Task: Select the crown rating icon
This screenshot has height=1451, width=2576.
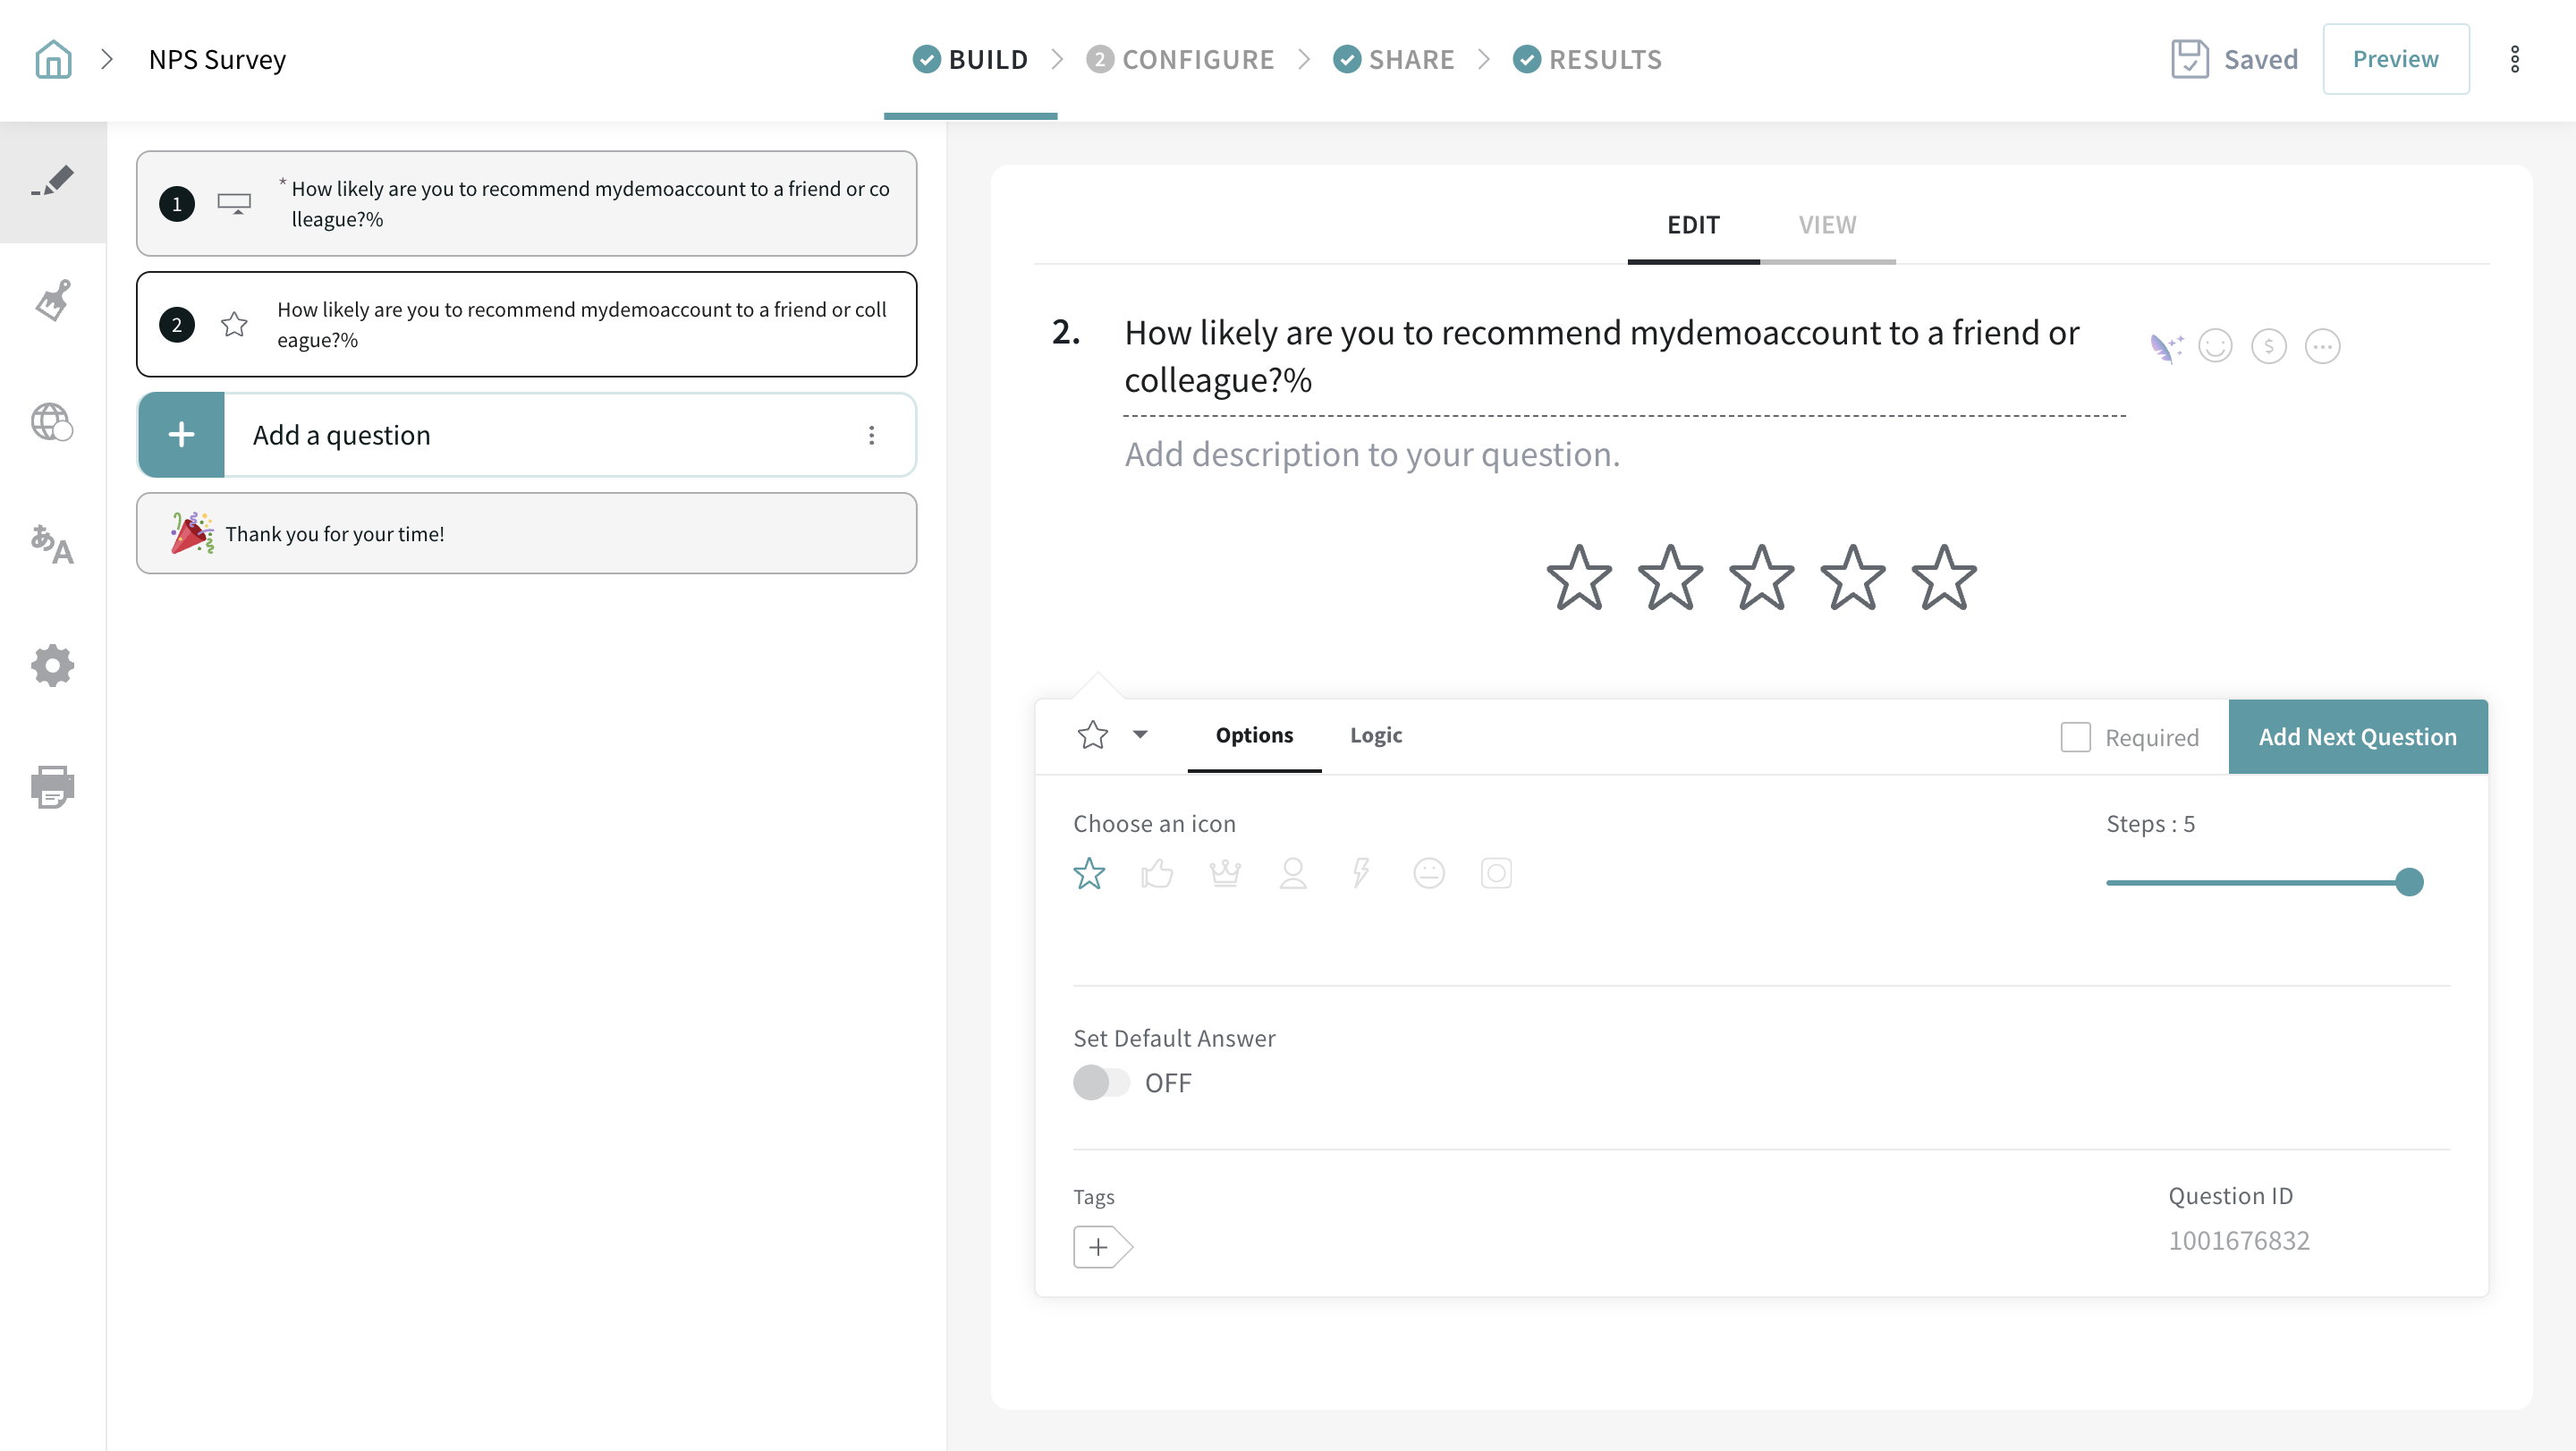Action: point(1225,873)
